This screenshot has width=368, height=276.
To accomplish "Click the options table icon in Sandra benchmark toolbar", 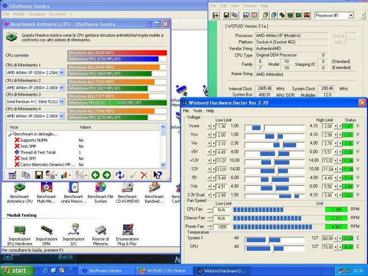I will pyautogui.click(x=12, y=175).
